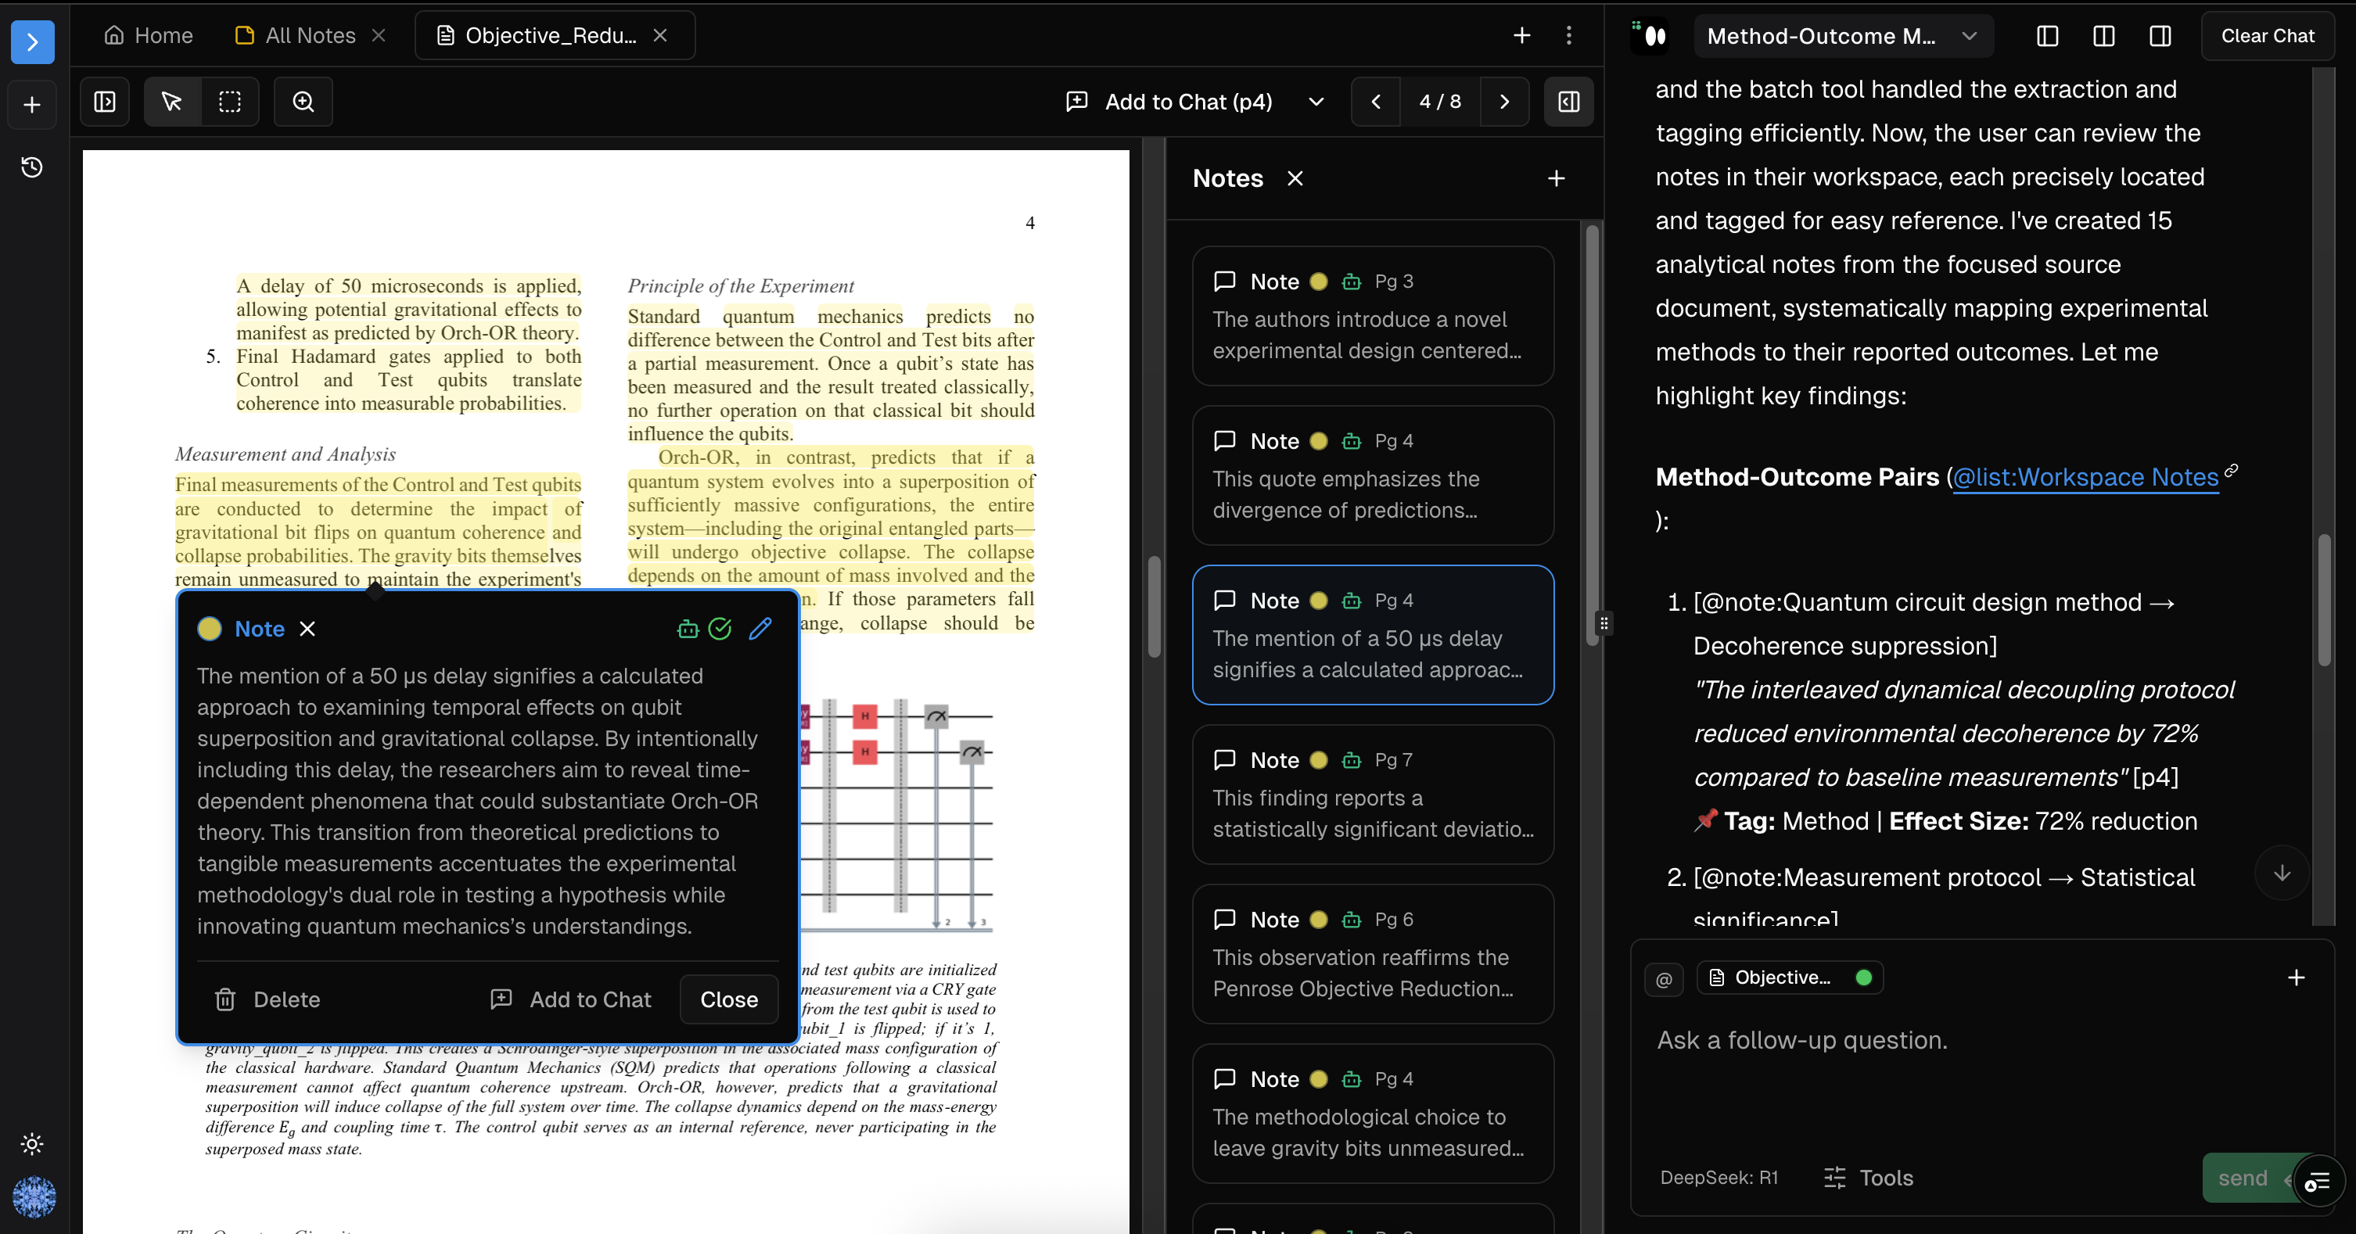This screenshot has width=2356, height=1234.
Task: Toggle the document outline panel icon
Action: pos(105,102)
